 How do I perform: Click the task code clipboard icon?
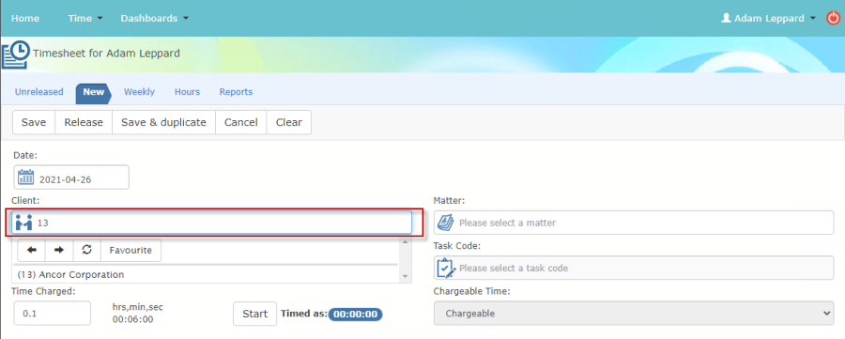[446, 268]
